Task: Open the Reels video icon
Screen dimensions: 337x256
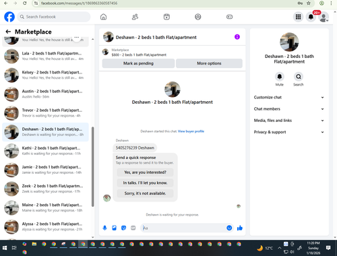Action: [166, 17]
